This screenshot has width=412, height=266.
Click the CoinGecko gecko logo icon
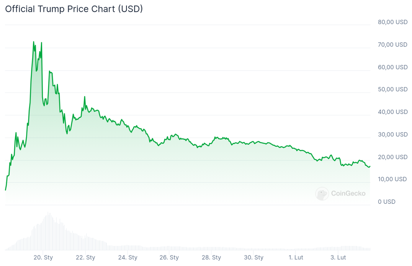pyautogui.click(x=322, y=194)
